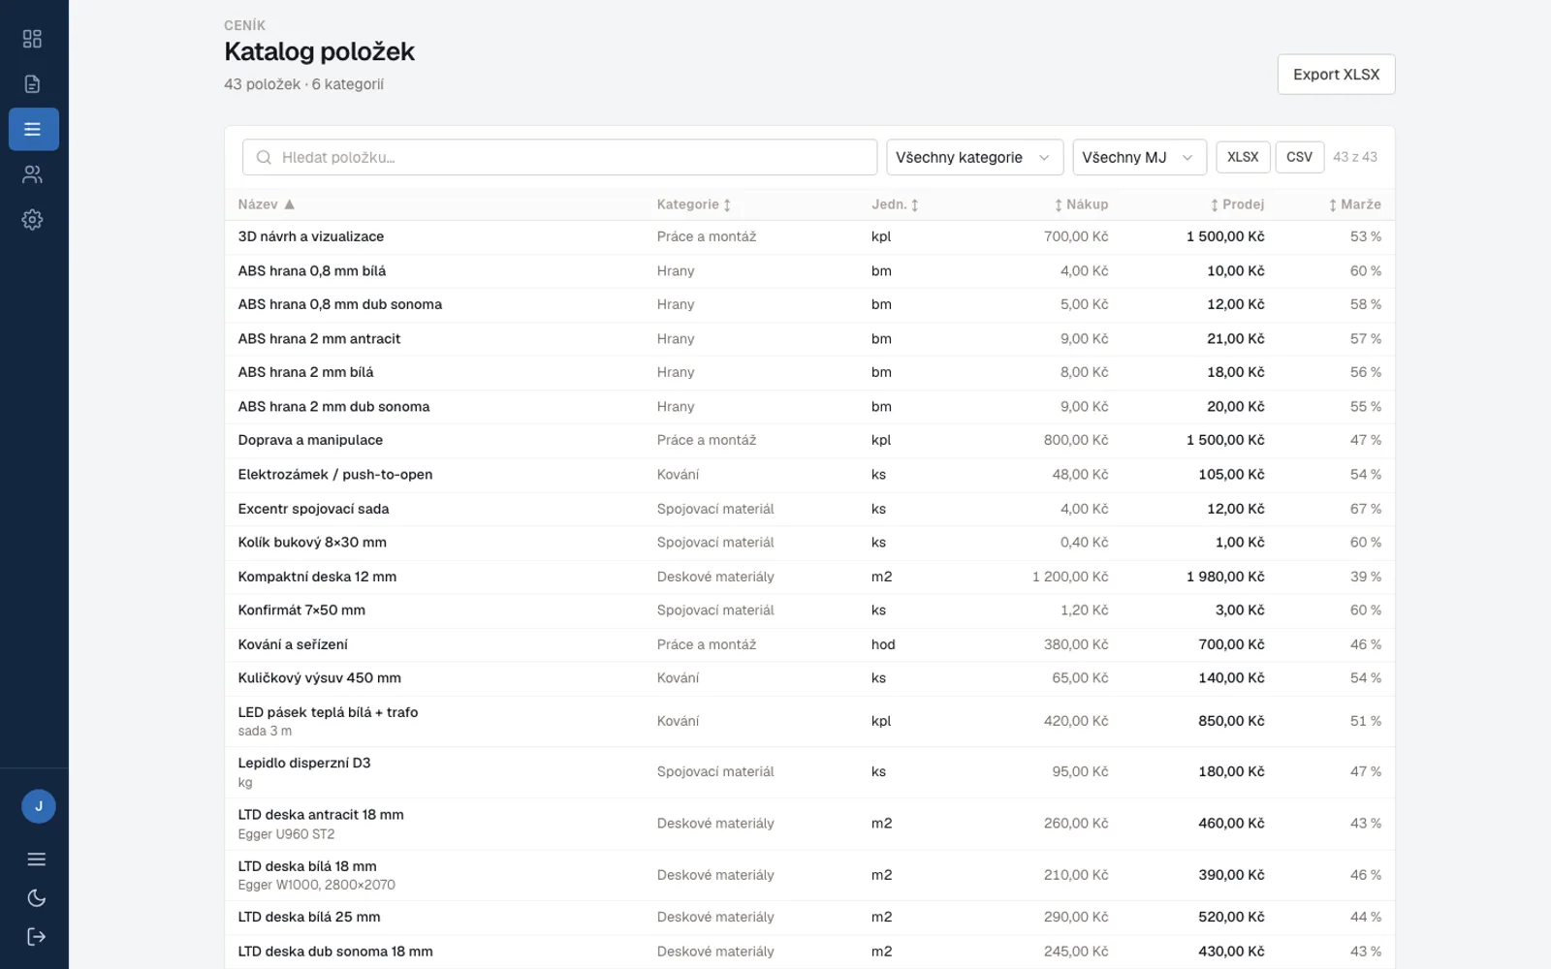The image size is (1551, 969).
Task: Open the customers people icon
Action: [x=32, y=174]
